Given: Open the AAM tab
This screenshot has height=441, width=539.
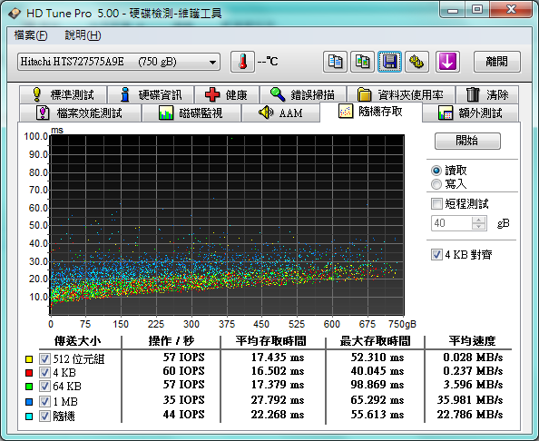Looking at the screenshot, I should pos(280,113).
